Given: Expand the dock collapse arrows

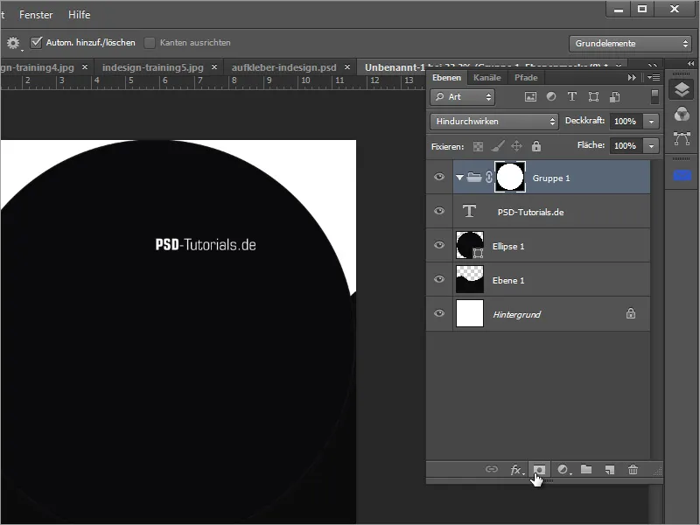Looking at the screenshot, I should point(690,64).
